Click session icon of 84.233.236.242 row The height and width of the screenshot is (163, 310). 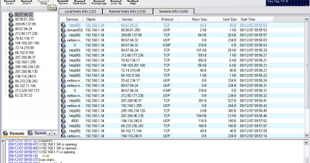(x=63, y=126)
